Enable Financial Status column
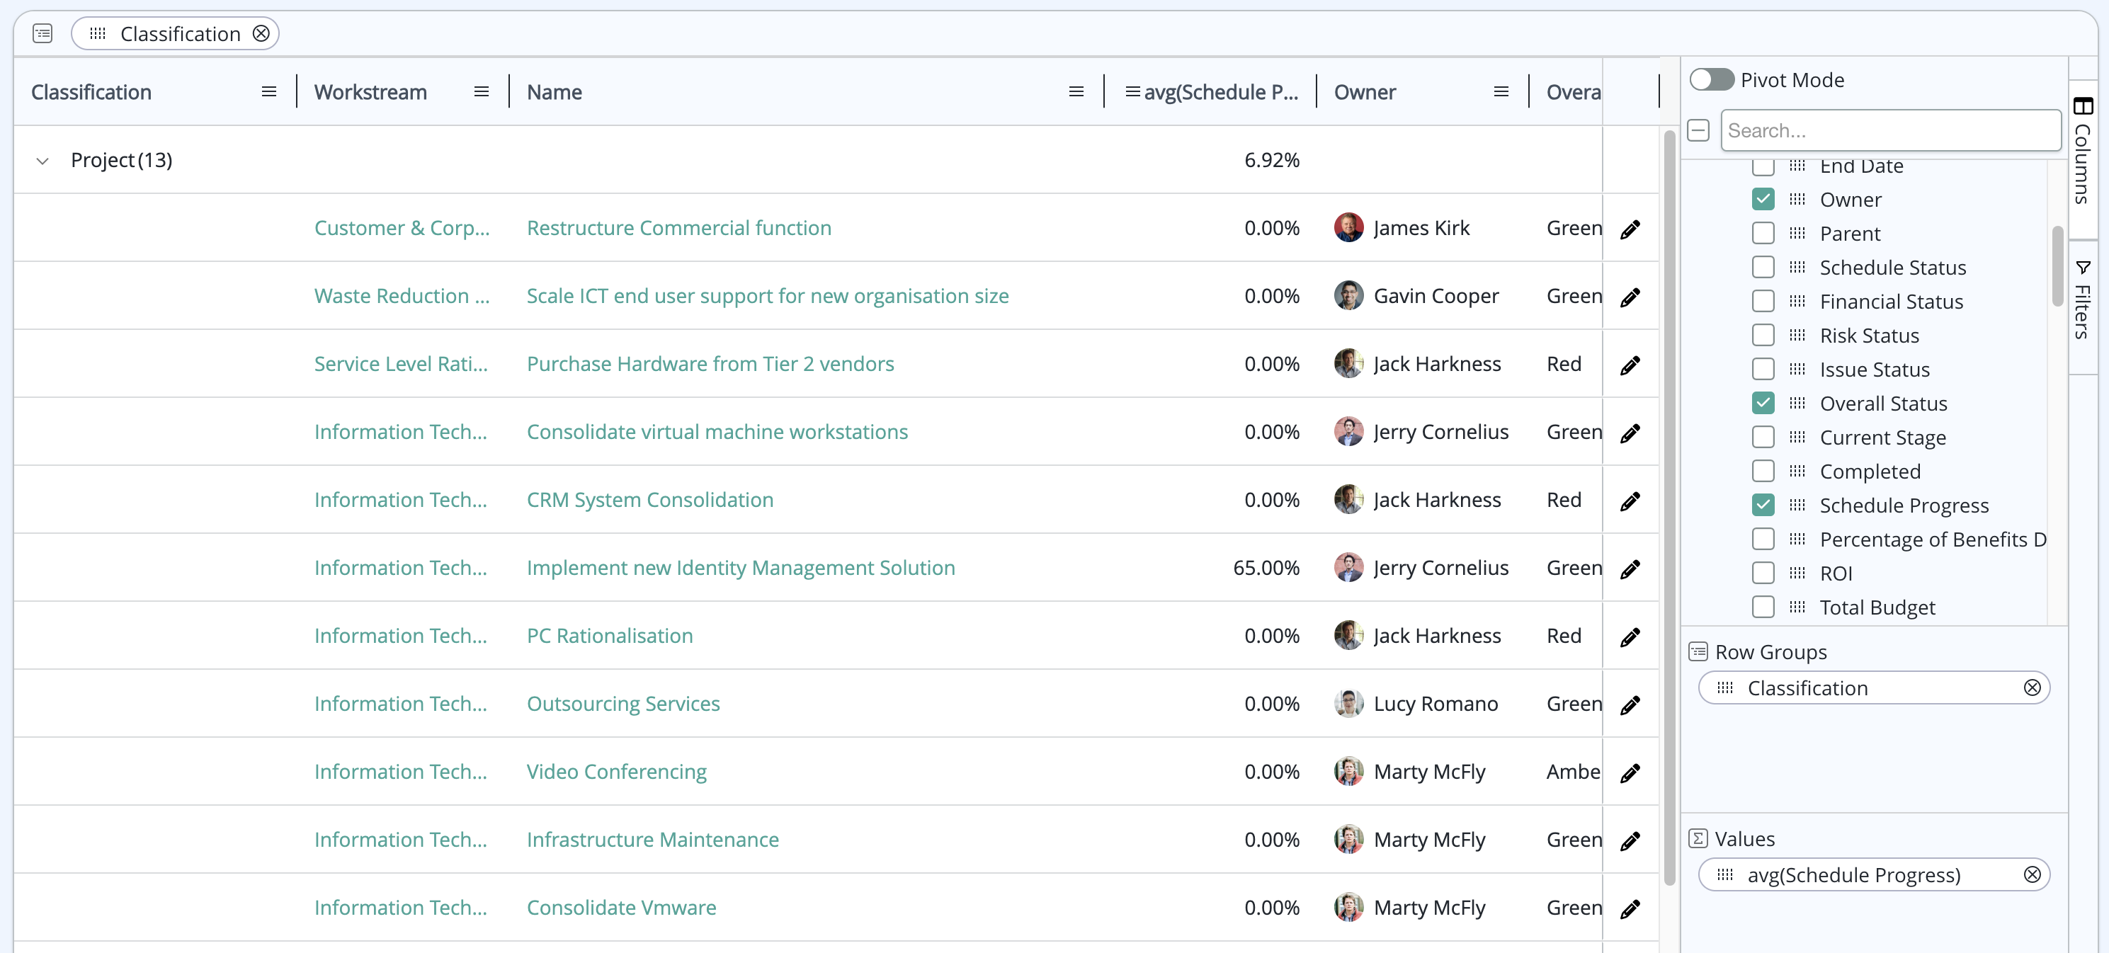2109x953 pixels. point(1763,302)
